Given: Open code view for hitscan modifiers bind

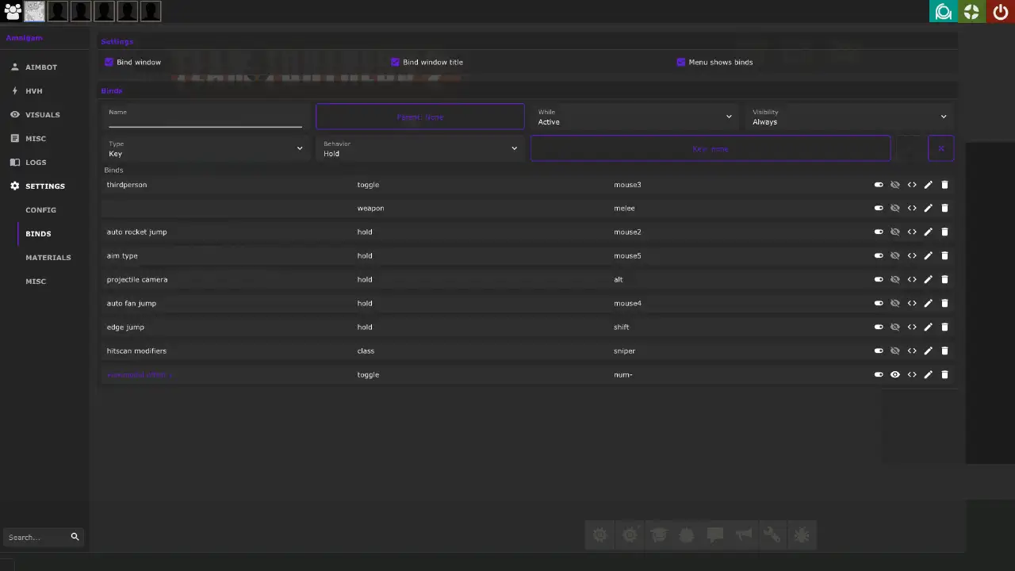Looking at the screenshot, I should (x=912, y=351).
